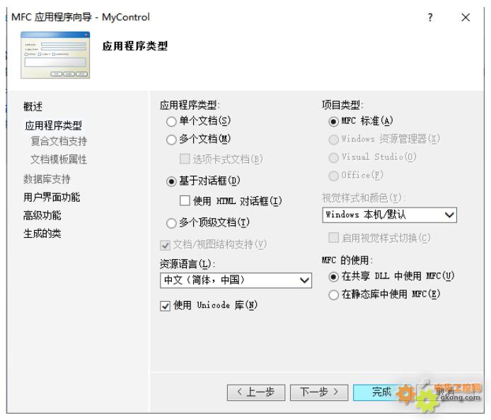Open 用户界面功能 wizard page

click(52, 197)
